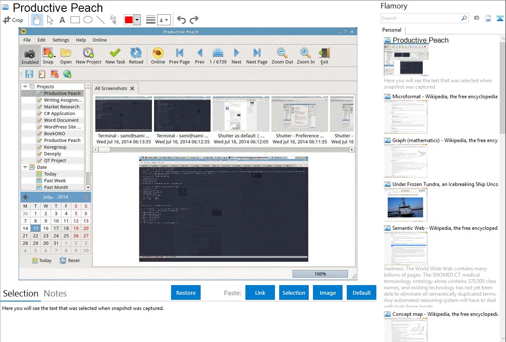Screen dimensions: 506x342
Task: Collapse the Projects tree node
Action: [25, 86]
